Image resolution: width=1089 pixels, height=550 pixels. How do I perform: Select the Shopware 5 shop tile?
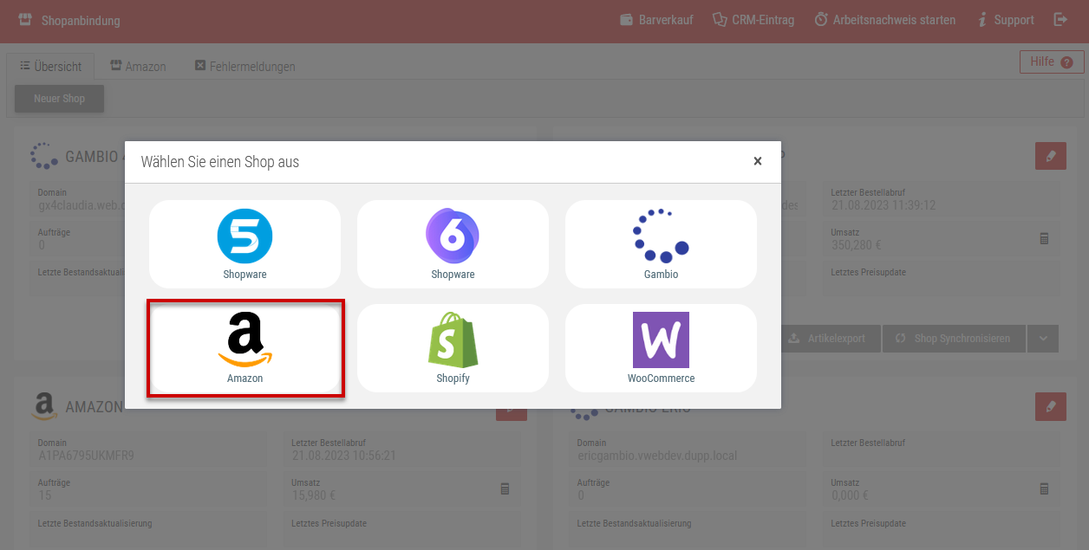pyautogui.click(x=245, y=244)
